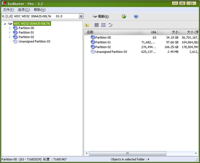Click LBA value 71,682,... for Partition 01
The height and width of the screenshot is (163, 200).
click(x=148, y=42)
